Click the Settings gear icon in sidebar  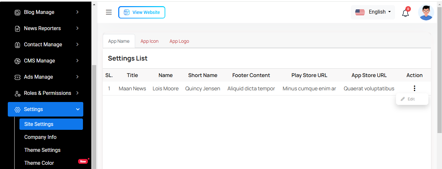(17, 109)
